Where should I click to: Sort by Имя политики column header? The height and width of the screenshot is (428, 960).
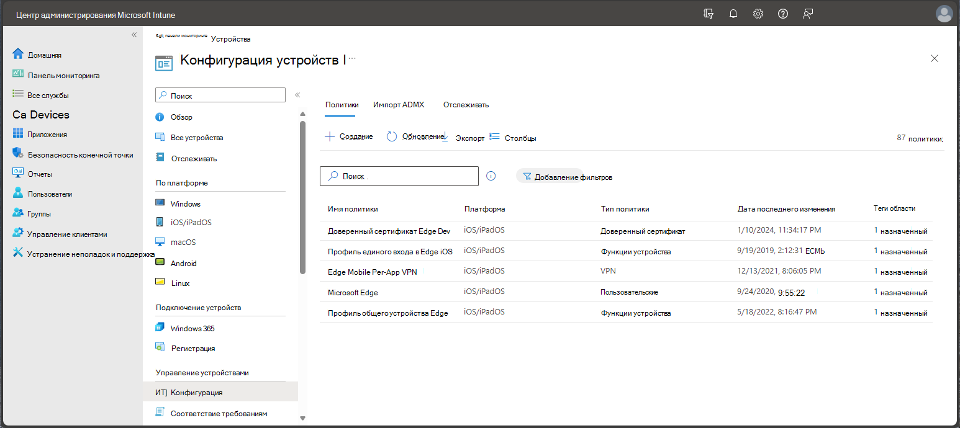point(353,209)
